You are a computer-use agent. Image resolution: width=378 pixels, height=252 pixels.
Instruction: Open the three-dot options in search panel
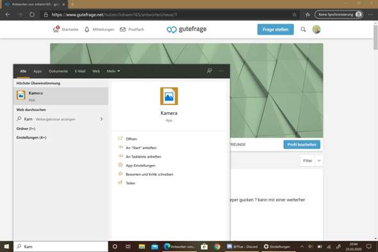221,71
